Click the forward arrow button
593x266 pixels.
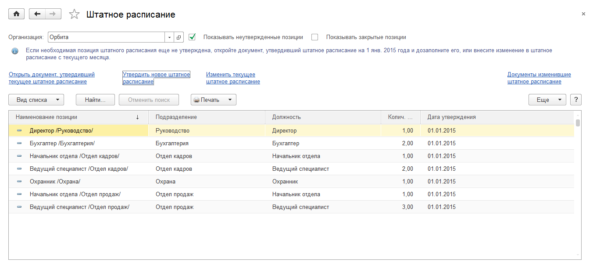tap(53, 14)
